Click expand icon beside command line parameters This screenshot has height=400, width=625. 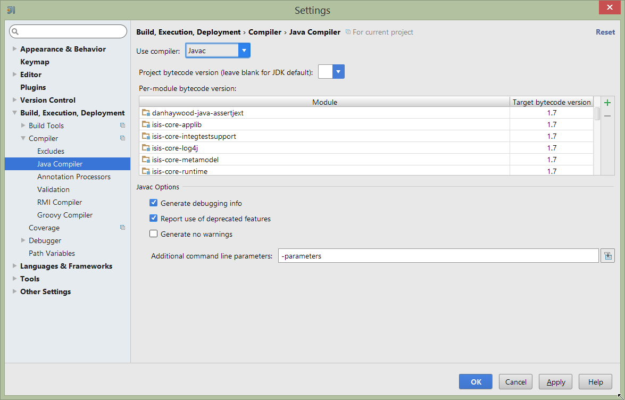click(x=607, y=256)
